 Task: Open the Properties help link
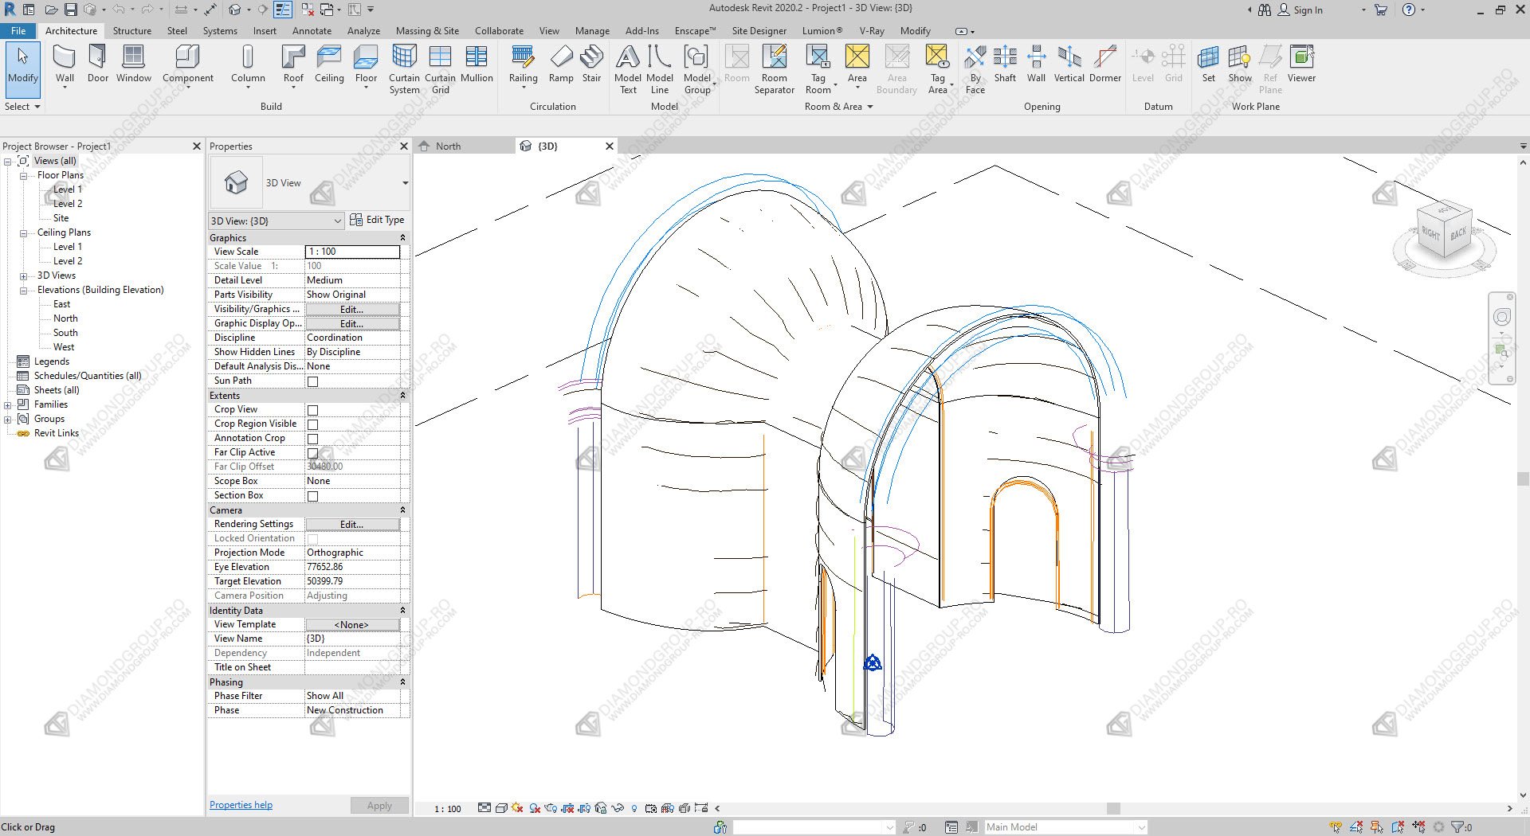coord(241,805)
